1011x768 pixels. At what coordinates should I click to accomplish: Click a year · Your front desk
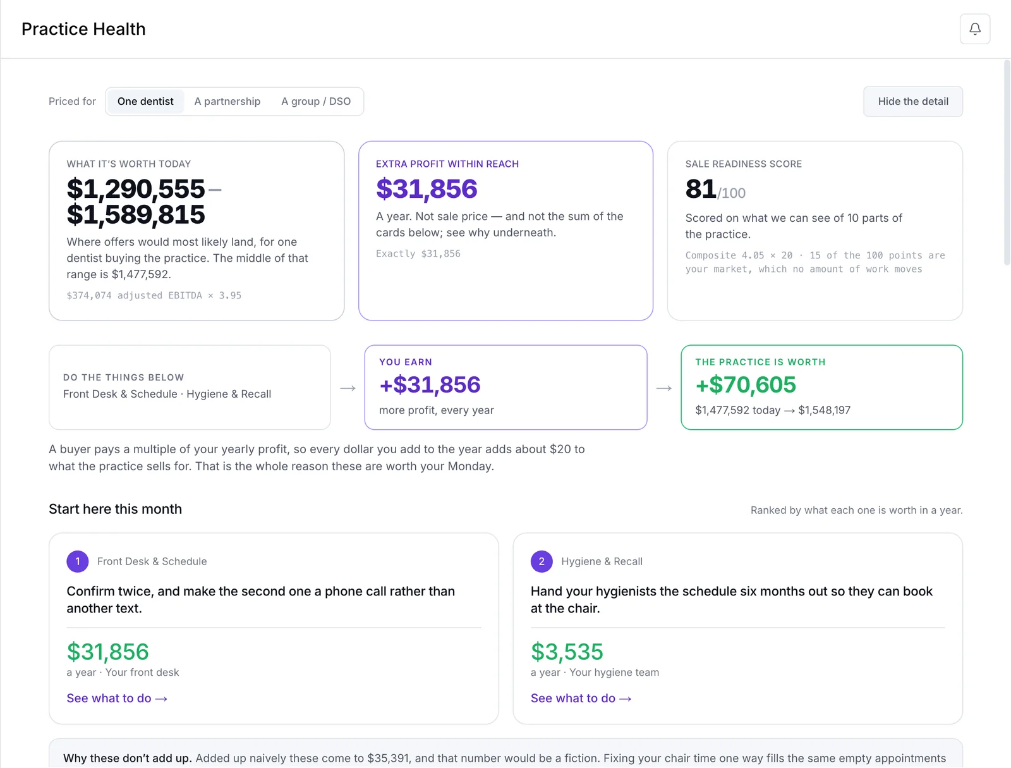click(x=123, y=673)
